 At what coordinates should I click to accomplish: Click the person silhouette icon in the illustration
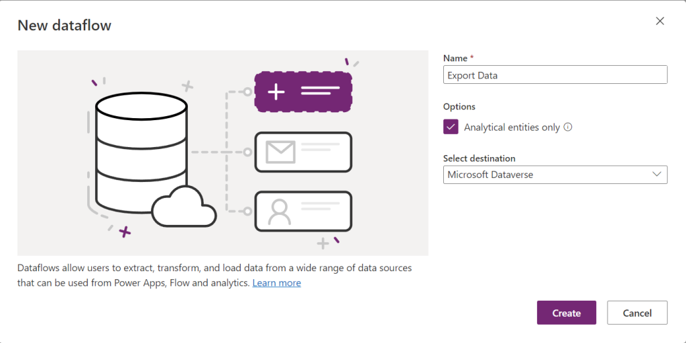click(x=280, y=211)
